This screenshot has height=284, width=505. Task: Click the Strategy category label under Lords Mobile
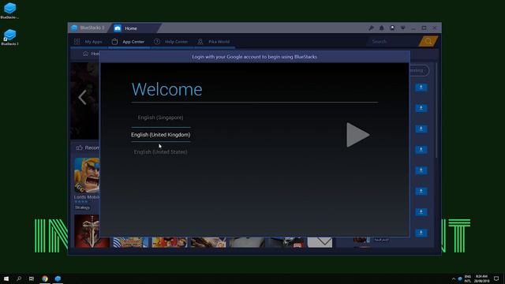[82, 207]
